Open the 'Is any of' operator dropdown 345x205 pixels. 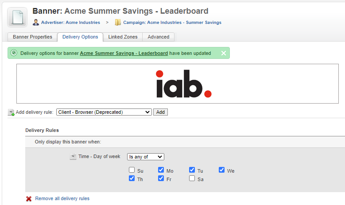[x=146, y=157]
